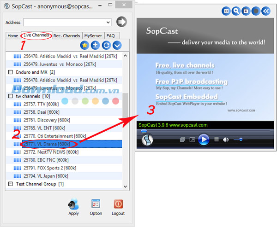277x227 pixels.
Task: Open Option settings
Action: tap(96, 207)
